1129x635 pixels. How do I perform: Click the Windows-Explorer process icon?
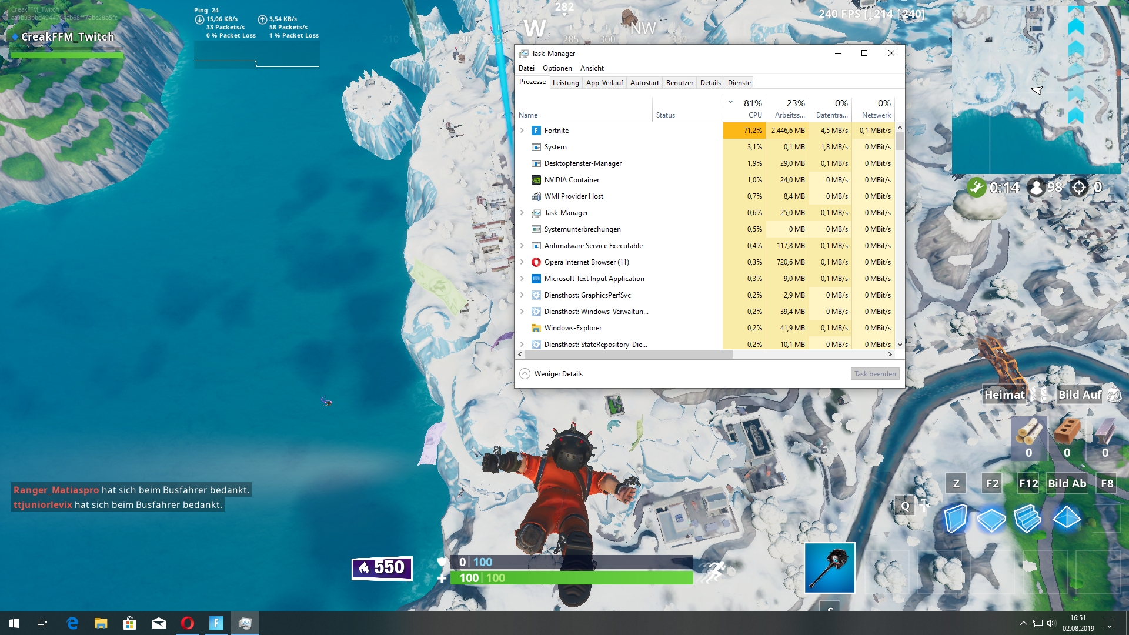click(x=536, y=328)
